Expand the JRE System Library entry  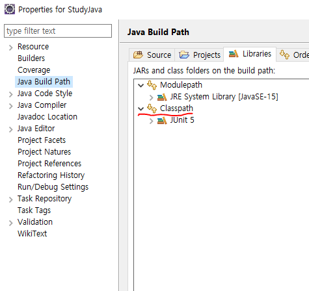click(152, 97)
